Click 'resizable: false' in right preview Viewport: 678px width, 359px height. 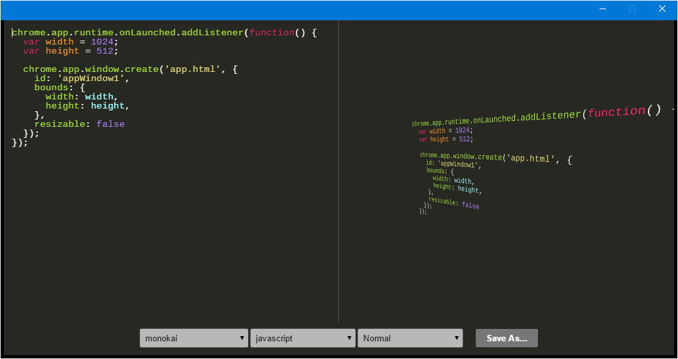[454, 203]
